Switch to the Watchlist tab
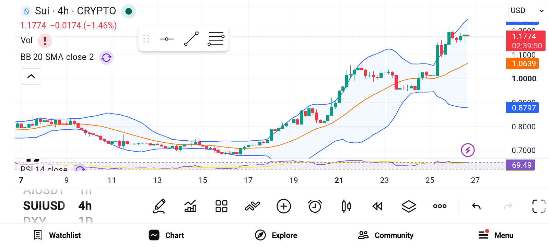549x247 pixels. click(x=57, y=235)
